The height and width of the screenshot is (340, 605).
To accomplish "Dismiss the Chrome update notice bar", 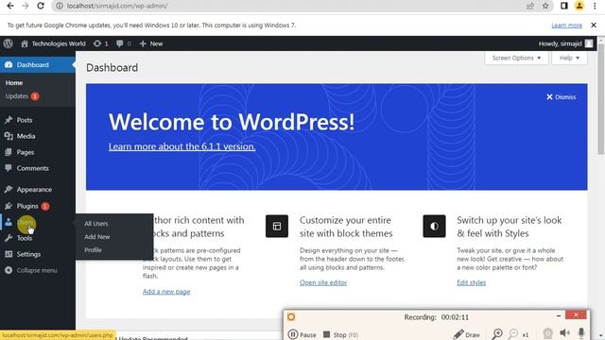I will pyautogui.click(x=594, y=25).
